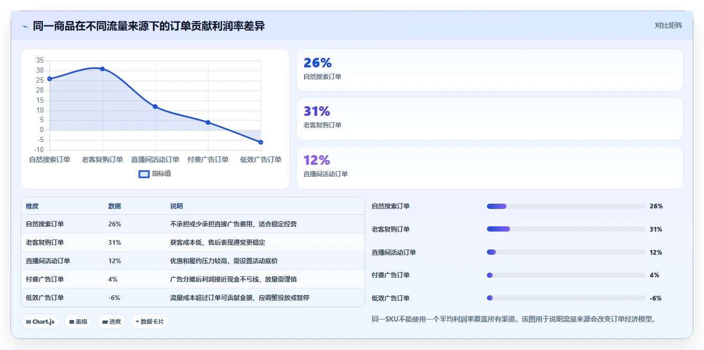Click the Chart.js tag chip

click(40, 322)
